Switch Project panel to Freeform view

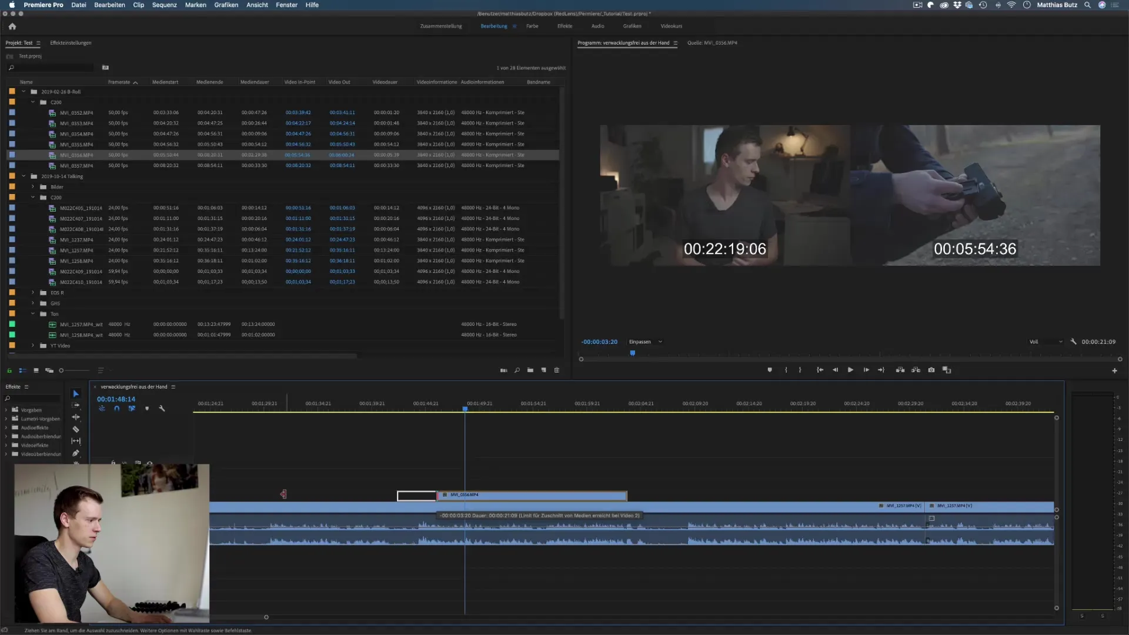49,370
